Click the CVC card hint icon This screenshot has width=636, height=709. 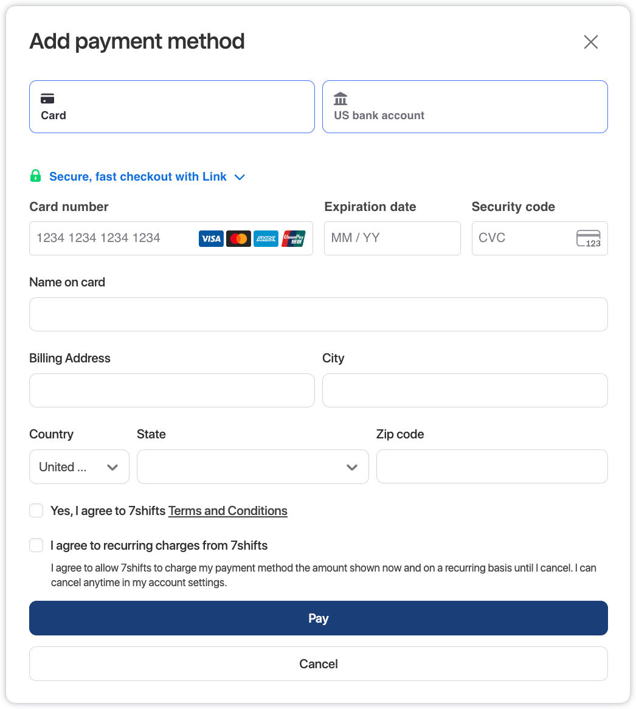tap(588, 238)
